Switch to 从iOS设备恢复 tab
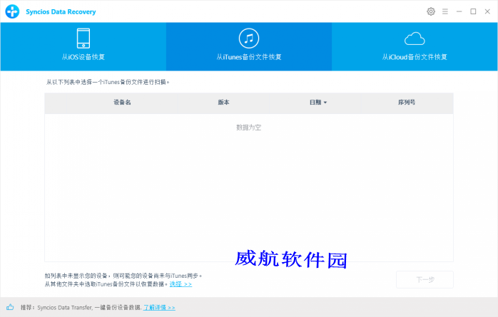This screenshot has width=498, height=317. click(83, 46)
